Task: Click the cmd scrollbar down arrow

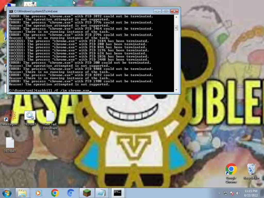Action: click(176, 90)
